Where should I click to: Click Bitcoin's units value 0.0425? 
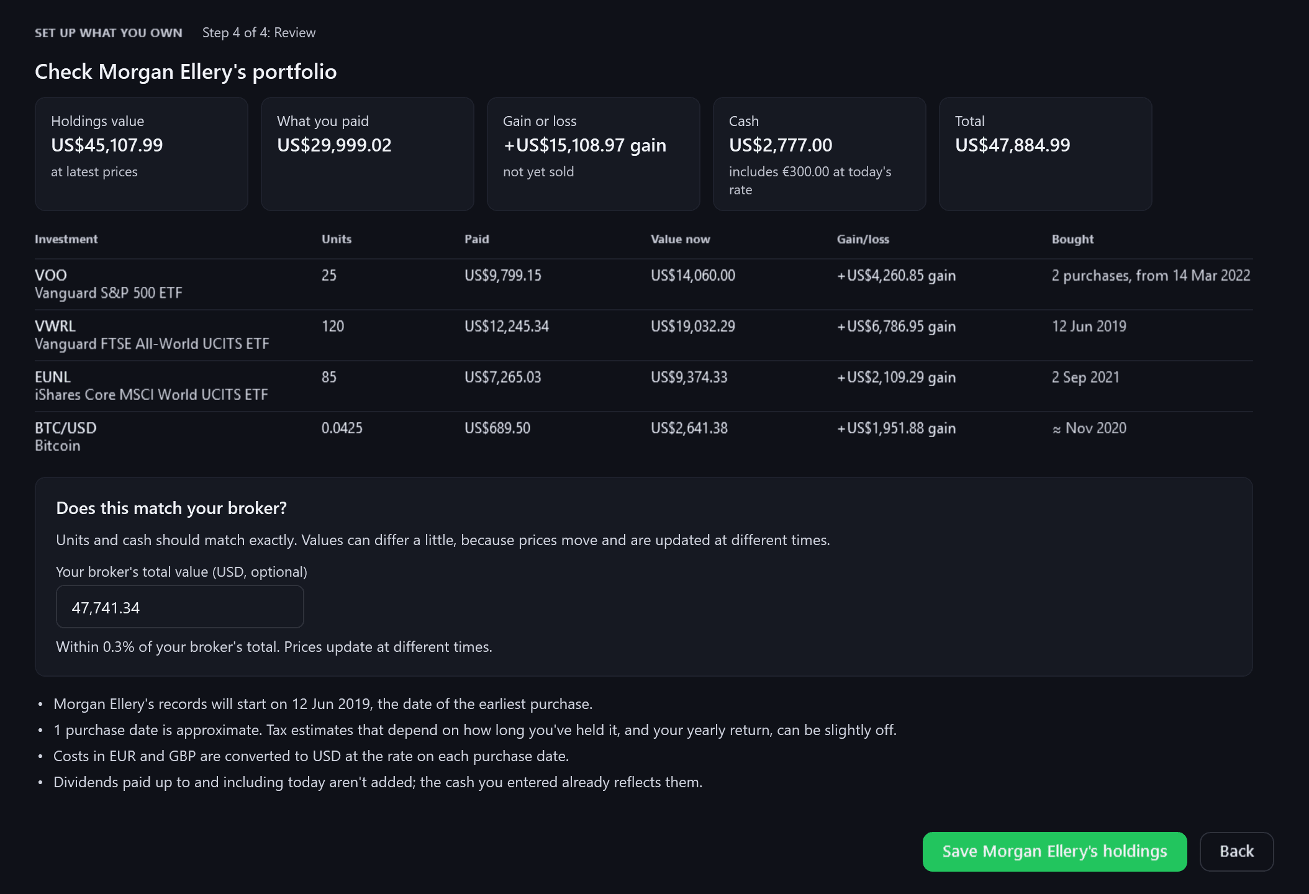[x=342, y=428]
